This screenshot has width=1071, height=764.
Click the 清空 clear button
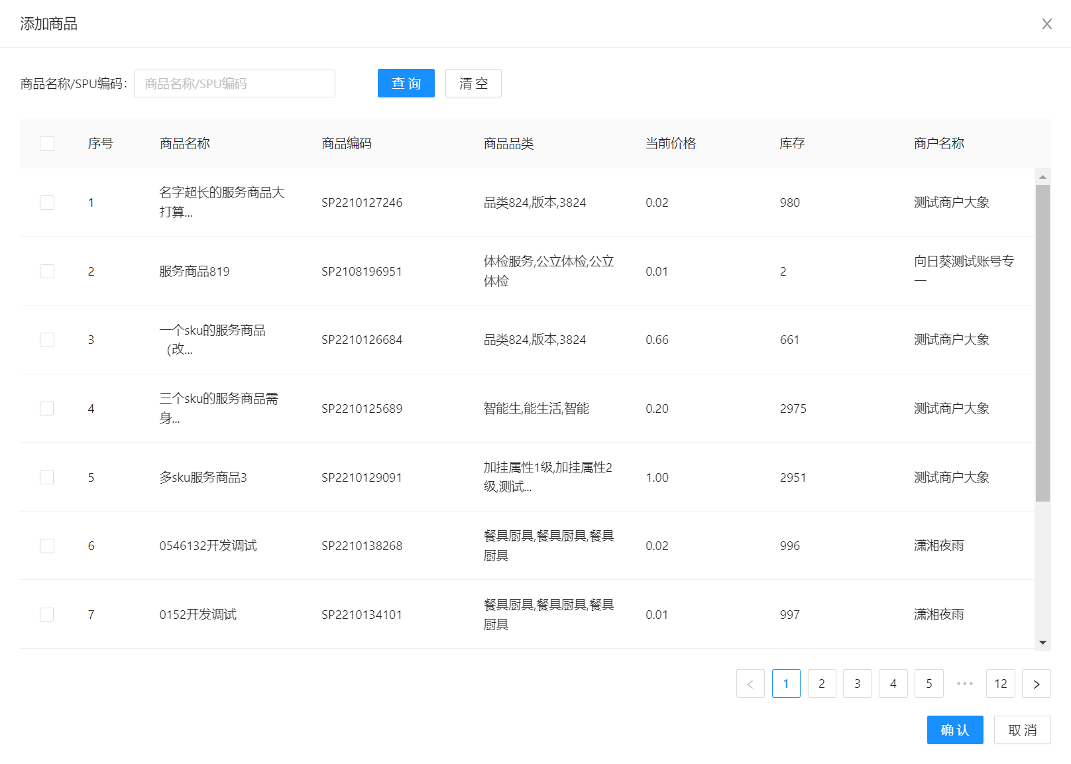473,83
